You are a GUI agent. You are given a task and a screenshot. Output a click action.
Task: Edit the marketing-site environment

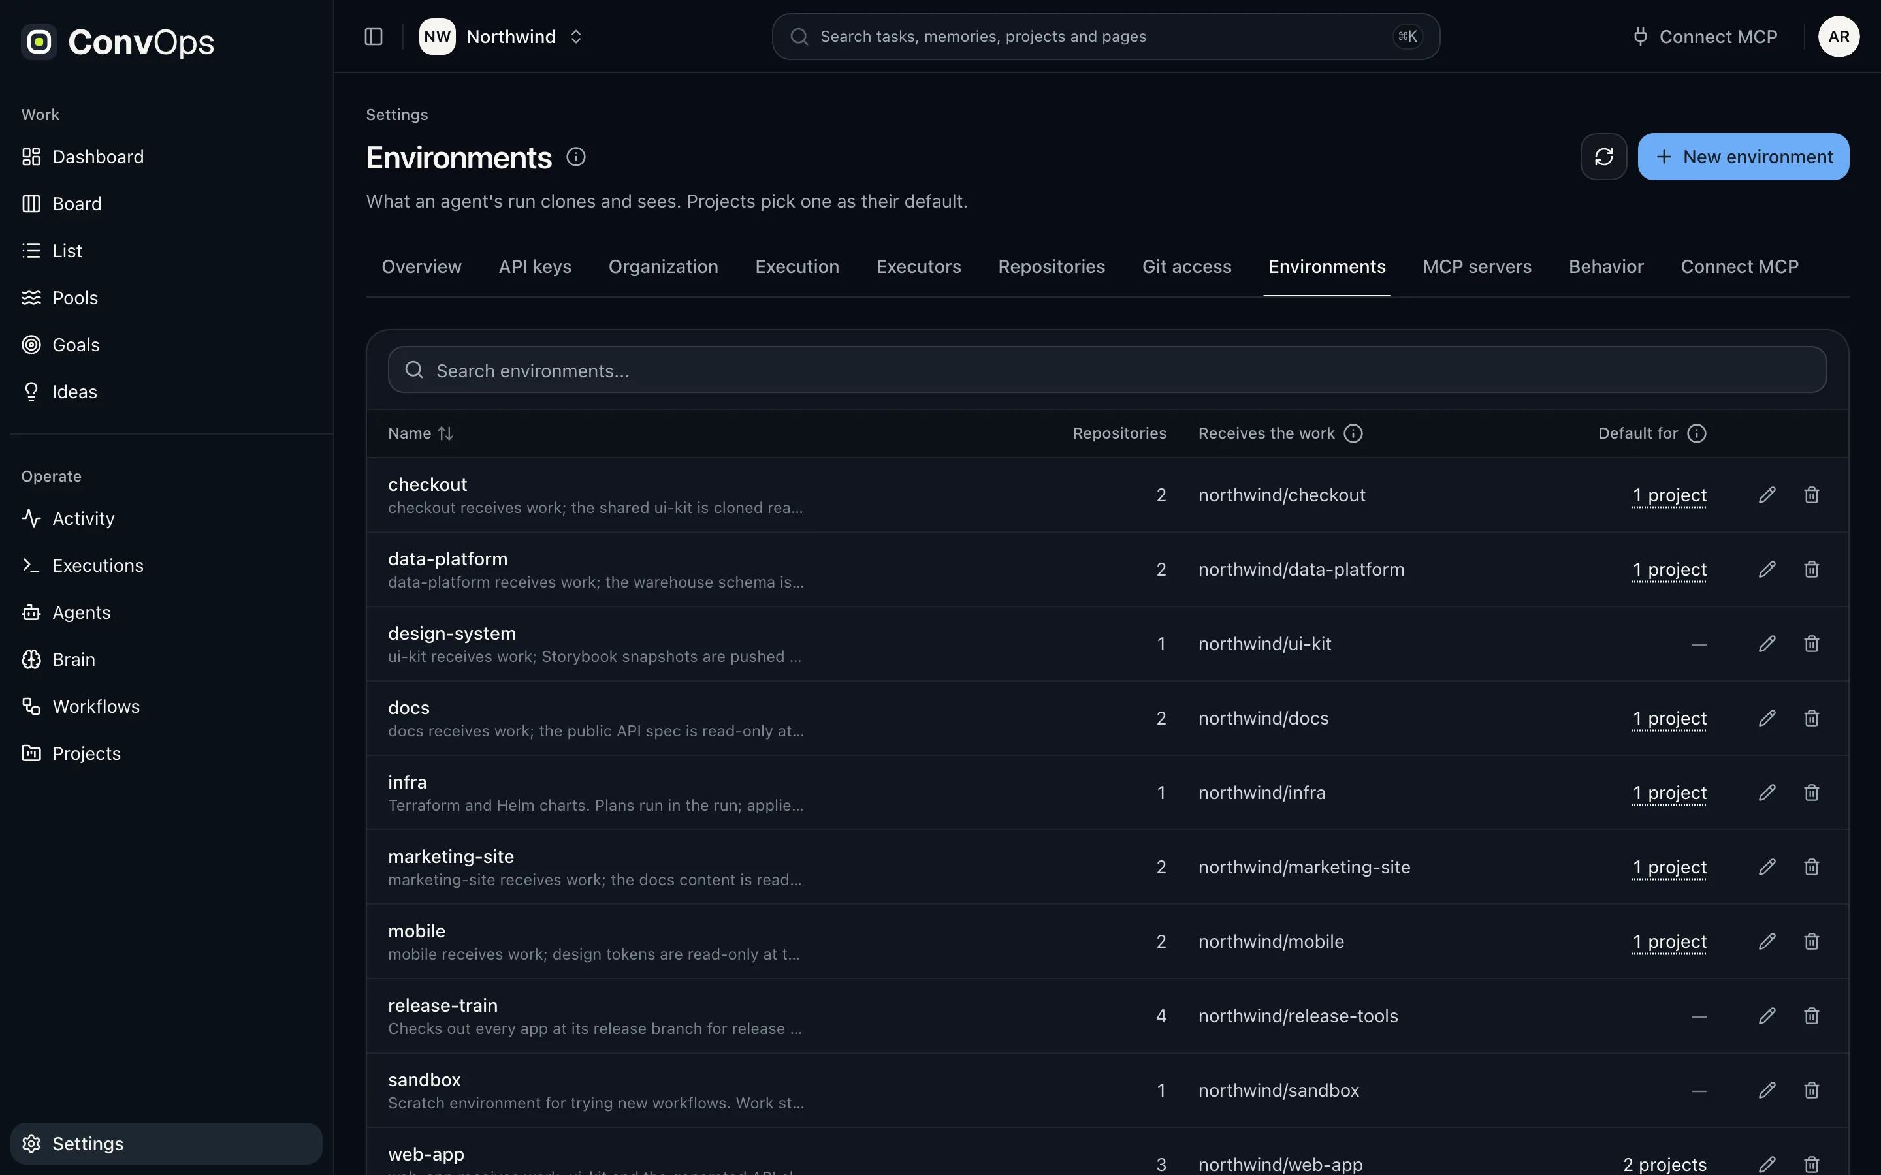pos(1767,868)
